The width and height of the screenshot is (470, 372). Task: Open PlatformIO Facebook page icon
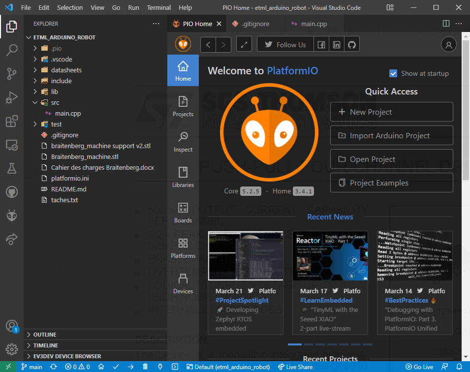tap(321, 45)
